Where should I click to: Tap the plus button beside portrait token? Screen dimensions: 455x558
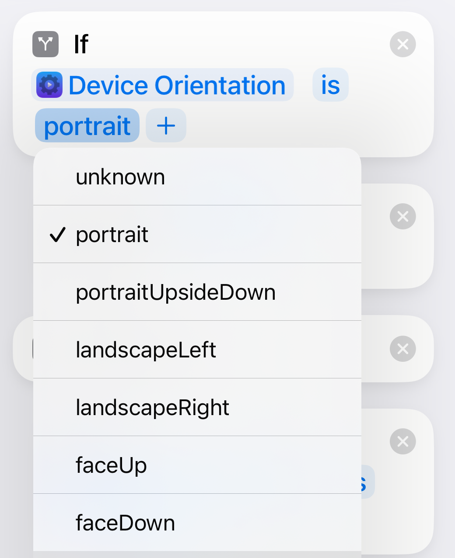click(x=166, y=126)
